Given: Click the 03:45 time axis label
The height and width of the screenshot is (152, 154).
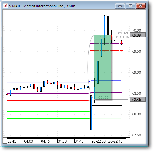Looking at the screenshot, I should point(12,141).
